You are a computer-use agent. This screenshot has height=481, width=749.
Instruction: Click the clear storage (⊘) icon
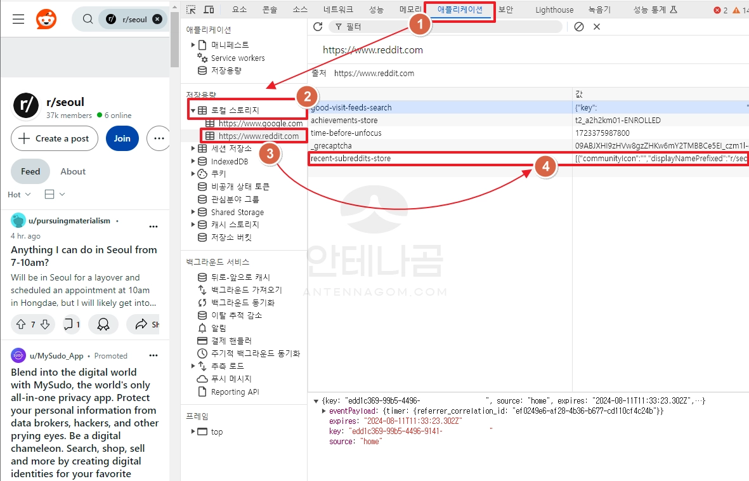click(578, 27)
